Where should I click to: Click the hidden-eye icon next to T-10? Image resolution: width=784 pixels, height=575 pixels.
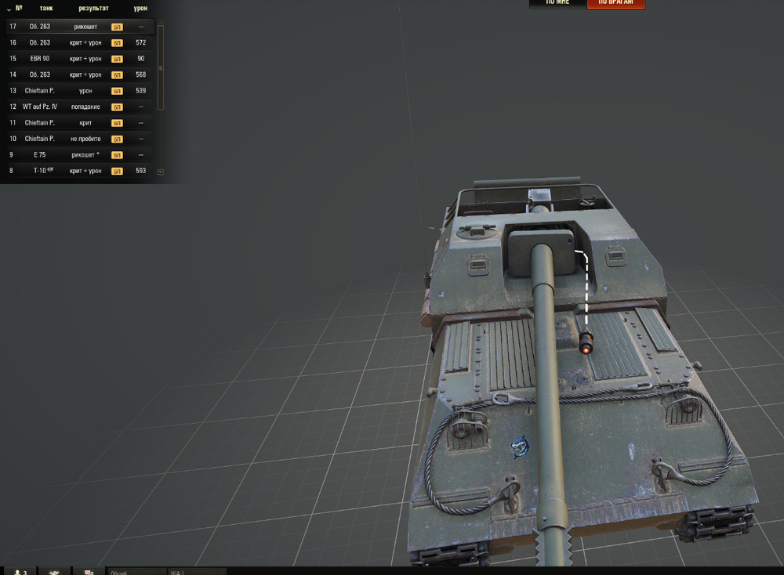pos(50,170)
